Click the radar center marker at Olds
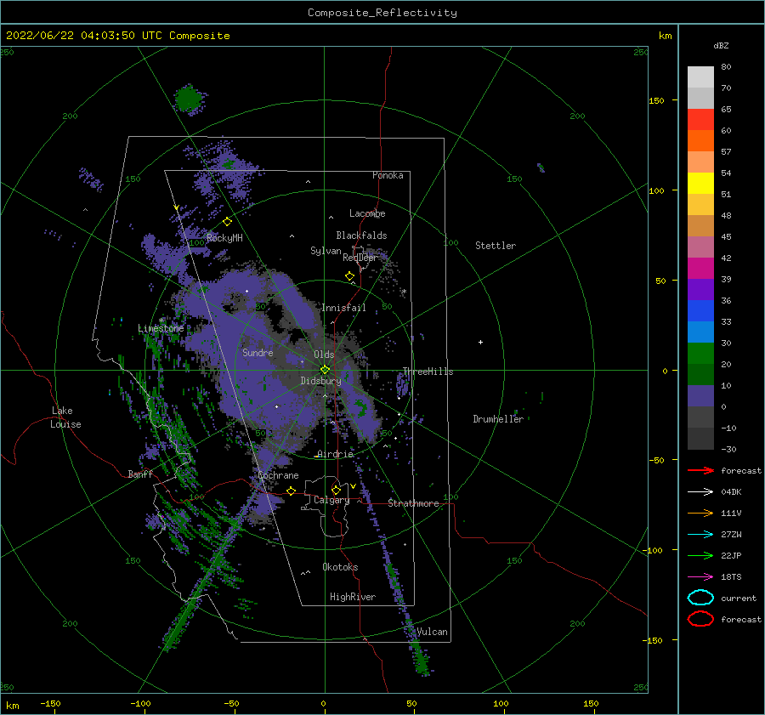 tap(325, 370)
